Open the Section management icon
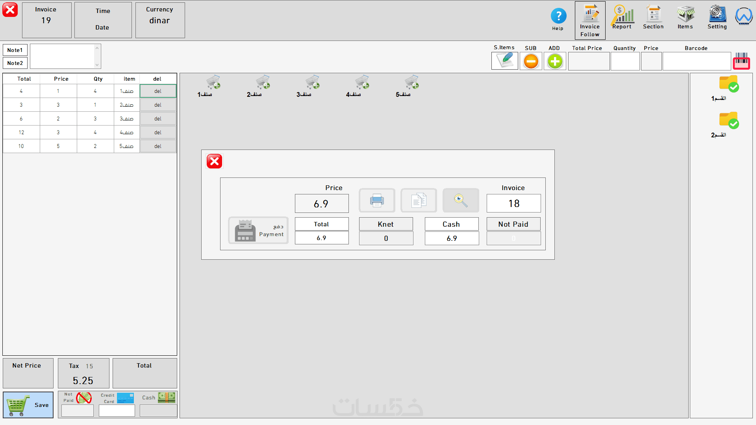This screenshot has height=425, width=756. [653, 18]
